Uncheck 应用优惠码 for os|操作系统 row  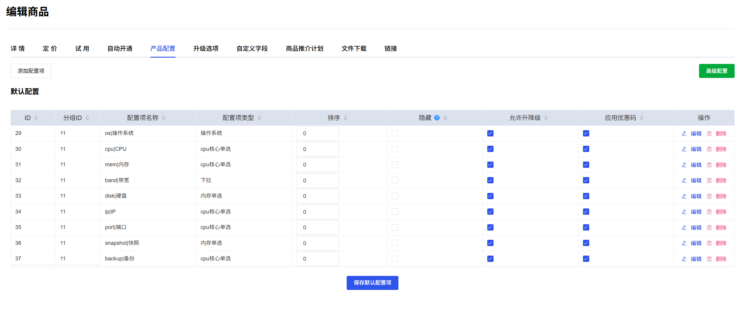tap(586, 133)
